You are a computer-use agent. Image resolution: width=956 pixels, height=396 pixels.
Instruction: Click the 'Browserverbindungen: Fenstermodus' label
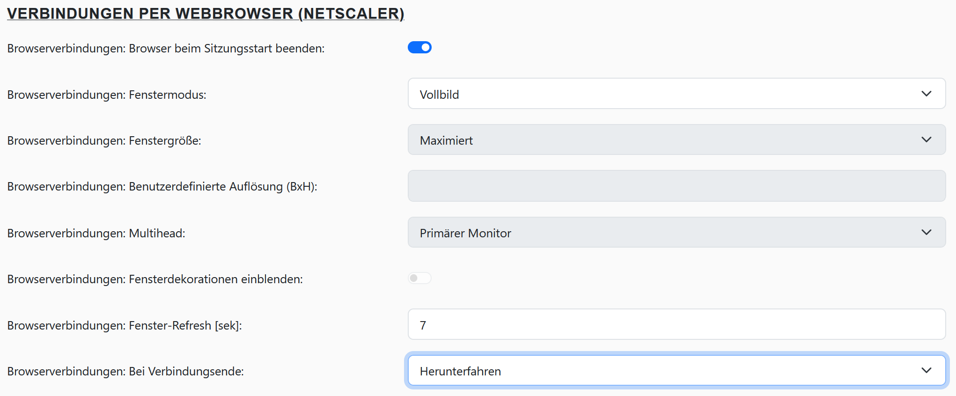107,95
